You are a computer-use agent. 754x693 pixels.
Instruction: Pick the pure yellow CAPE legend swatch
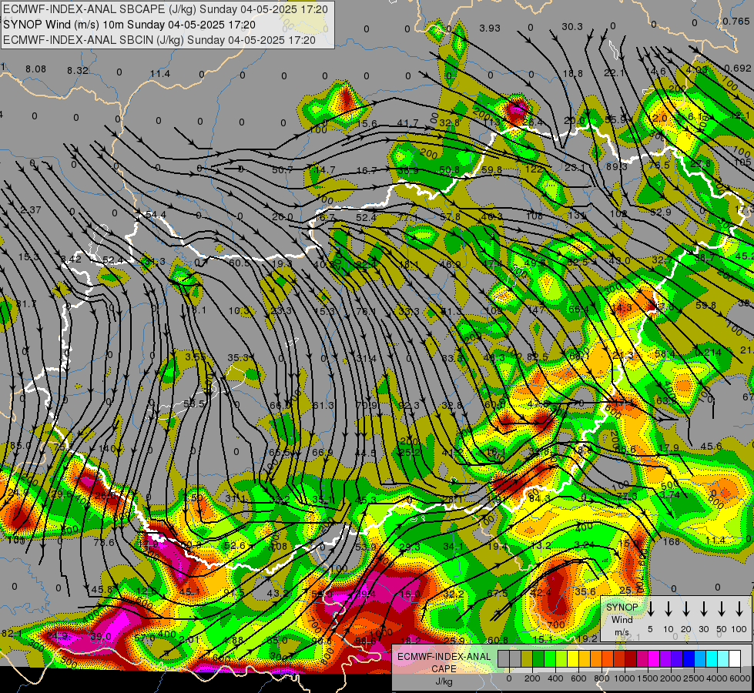point(573,659)
